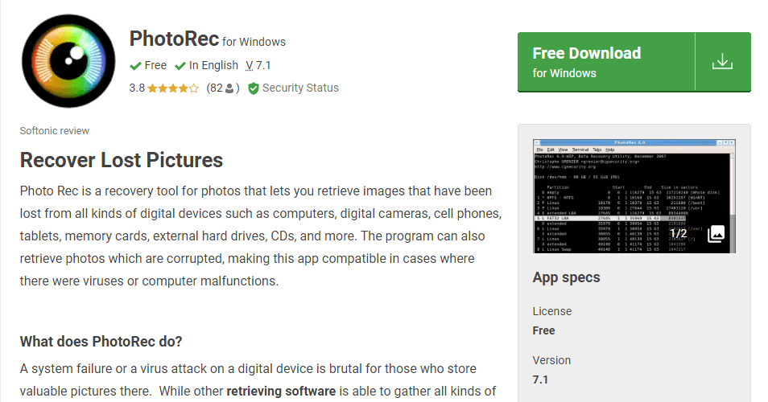768x402 pixels.
Task: Click the 'retrieving software' bold link
Action: (281, 392)
